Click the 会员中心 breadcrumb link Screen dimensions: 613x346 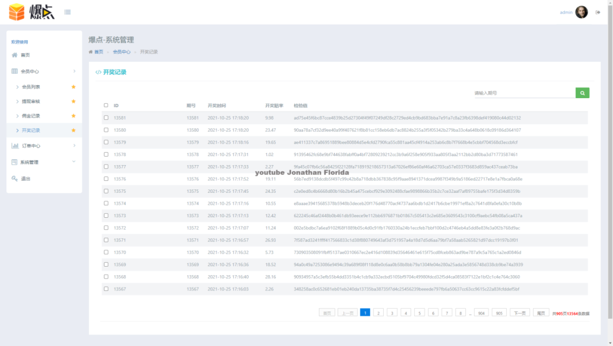tap(121, 52)
